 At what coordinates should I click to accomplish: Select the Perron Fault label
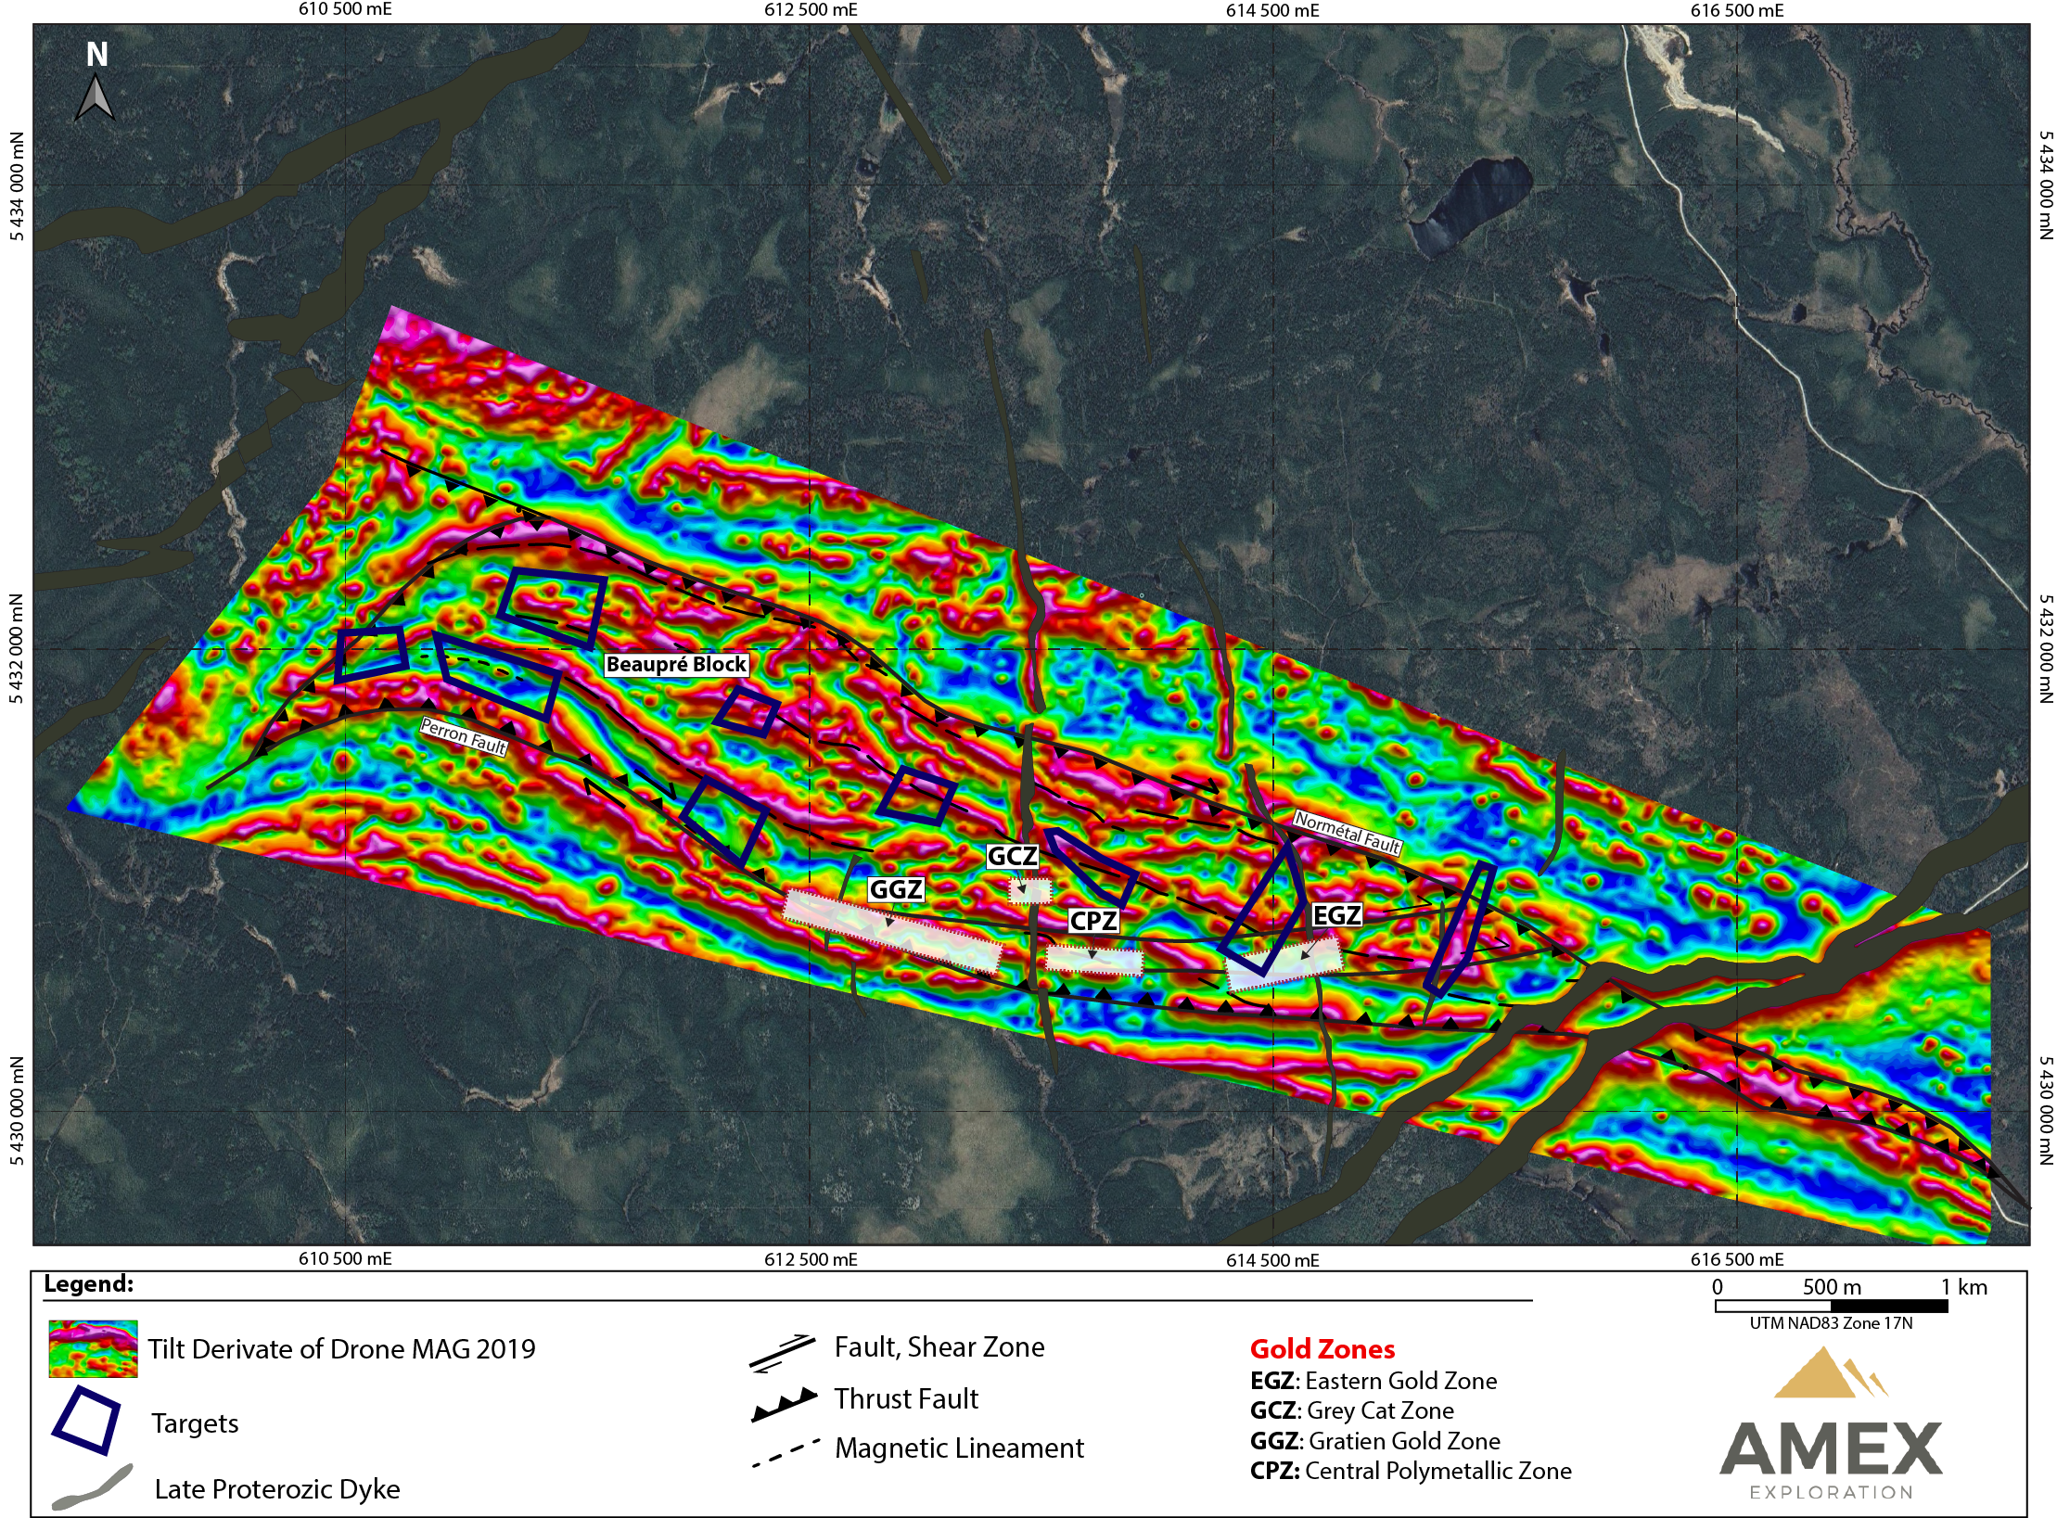point(464,736)
